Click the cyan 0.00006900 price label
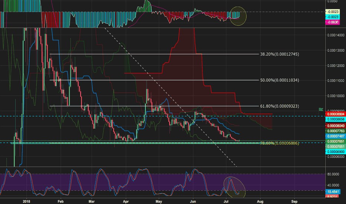Screen dimensions: 346x204 (x=335, y=152)
